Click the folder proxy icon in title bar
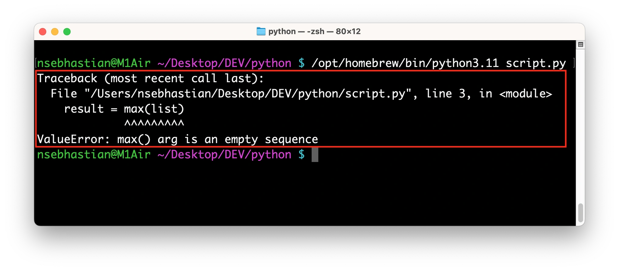 click(261, 31)
